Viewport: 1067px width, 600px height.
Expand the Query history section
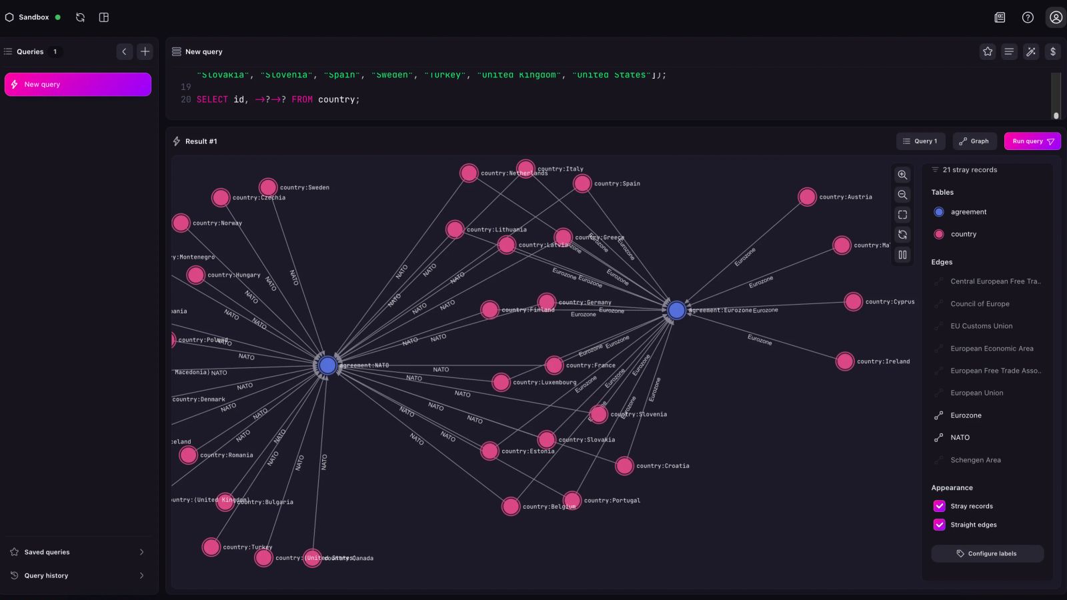pos(78,575)
